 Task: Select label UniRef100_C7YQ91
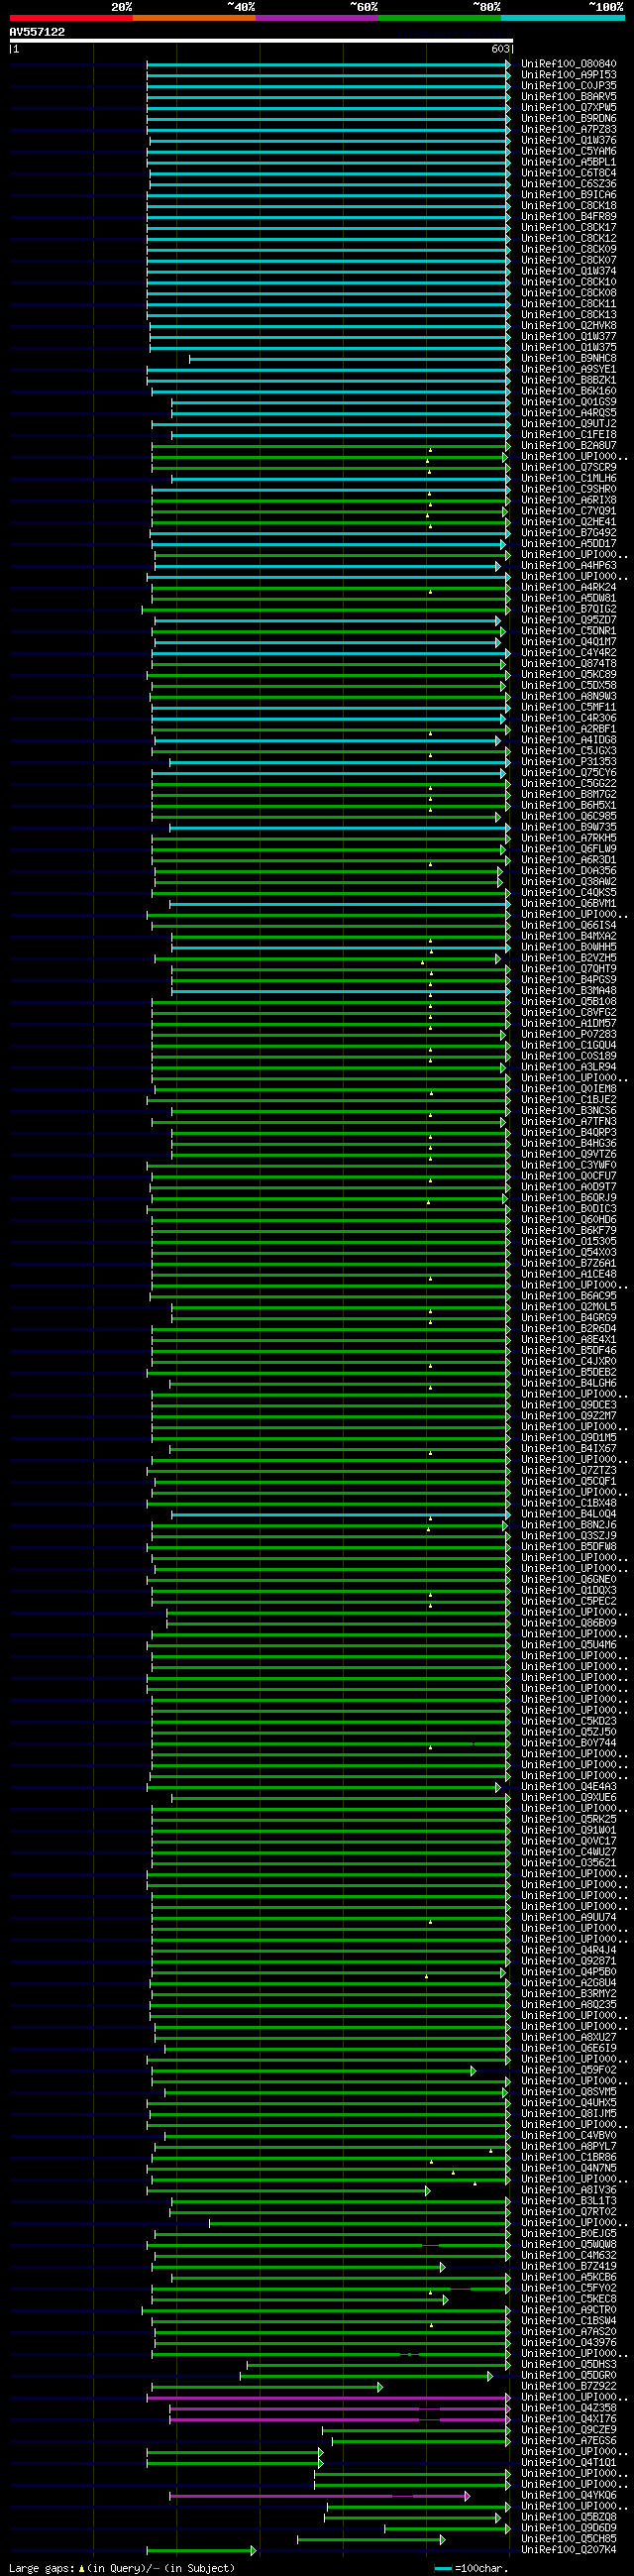pos(568,512)
